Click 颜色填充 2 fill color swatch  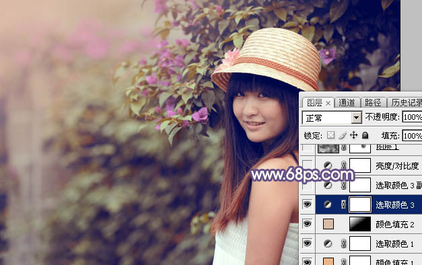point(328,224)
